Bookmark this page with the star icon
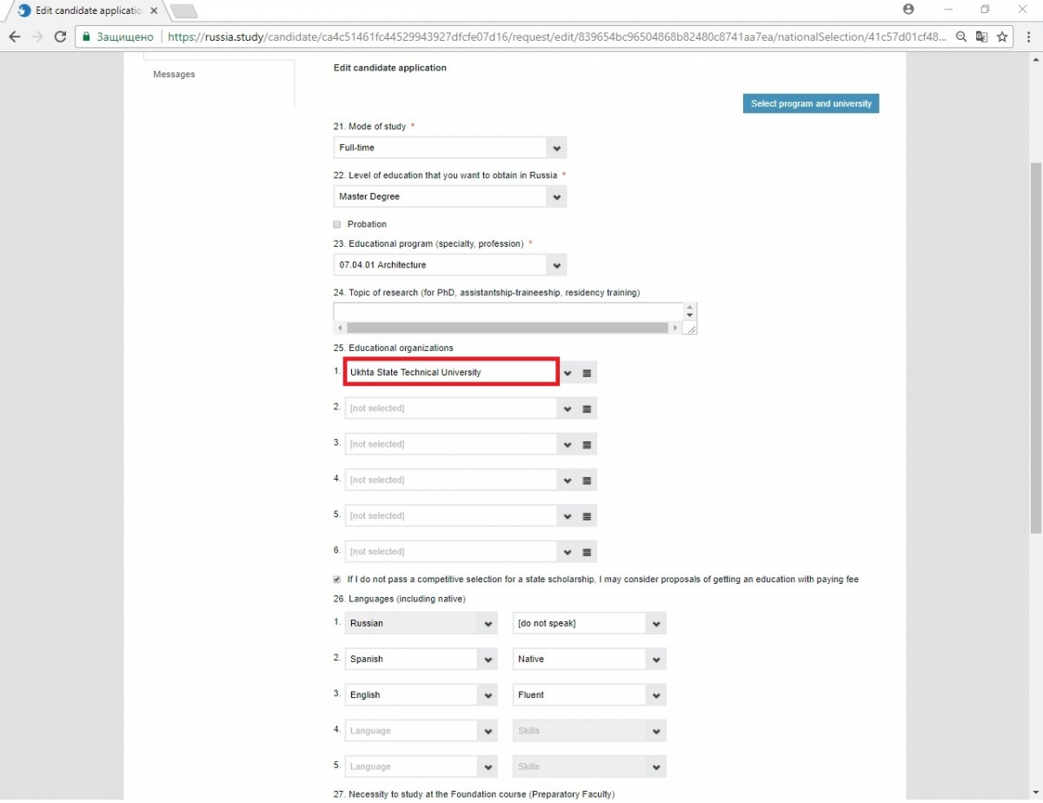This screenshot has width=1043, height=803. coord(1002,37)
